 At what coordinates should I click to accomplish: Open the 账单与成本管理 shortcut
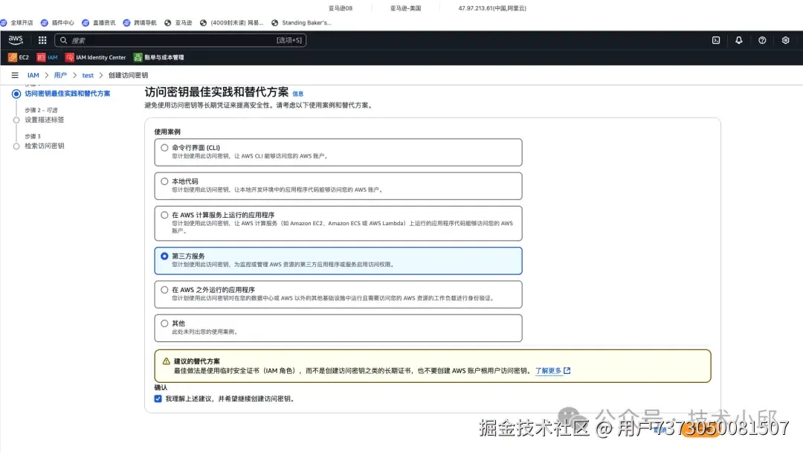click(159, 57)
